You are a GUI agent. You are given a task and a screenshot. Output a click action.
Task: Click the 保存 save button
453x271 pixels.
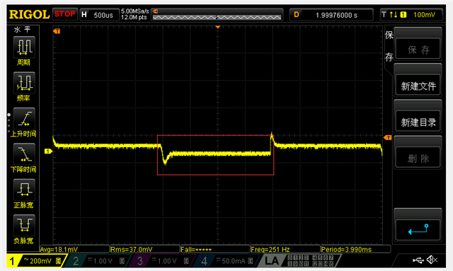[418, 50]
